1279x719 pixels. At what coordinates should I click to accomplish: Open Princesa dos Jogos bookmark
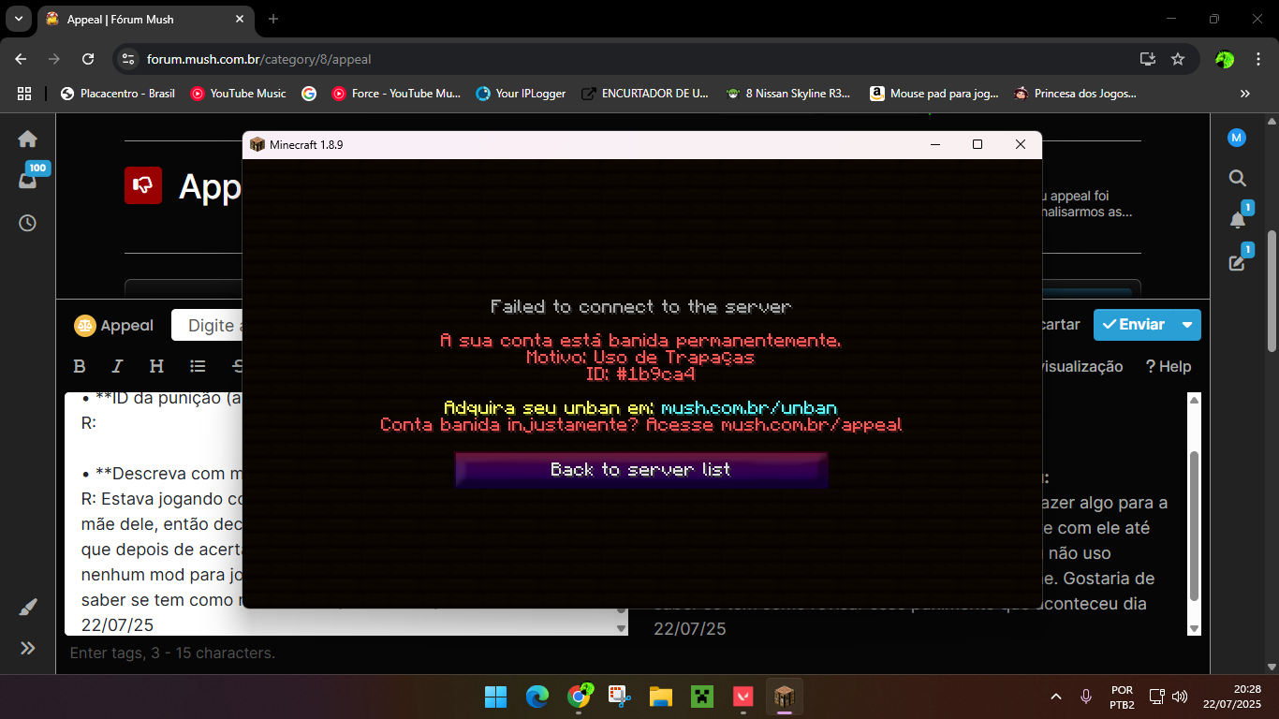(1075, 94)
